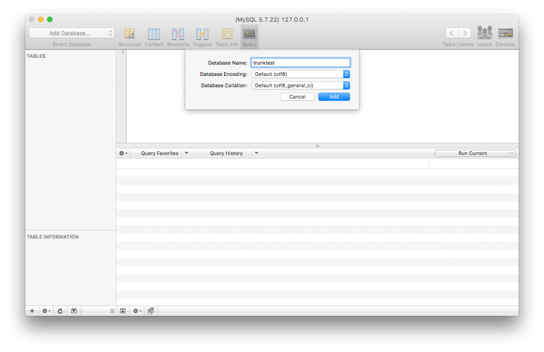
Task: Open the Add Database selector
Action: (72, 33)
